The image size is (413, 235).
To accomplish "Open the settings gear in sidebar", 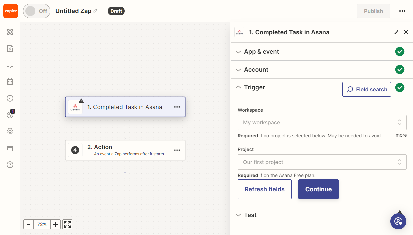I will (x=10, y=131).
